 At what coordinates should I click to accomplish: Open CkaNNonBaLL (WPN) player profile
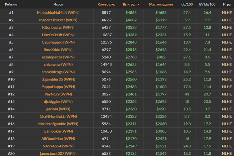[58, 116]
